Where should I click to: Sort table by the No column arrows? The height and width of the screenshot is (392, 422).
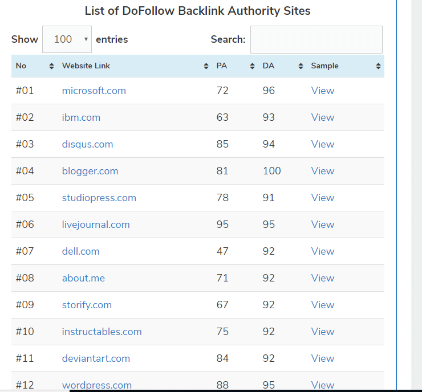click(x=51, y=66)
